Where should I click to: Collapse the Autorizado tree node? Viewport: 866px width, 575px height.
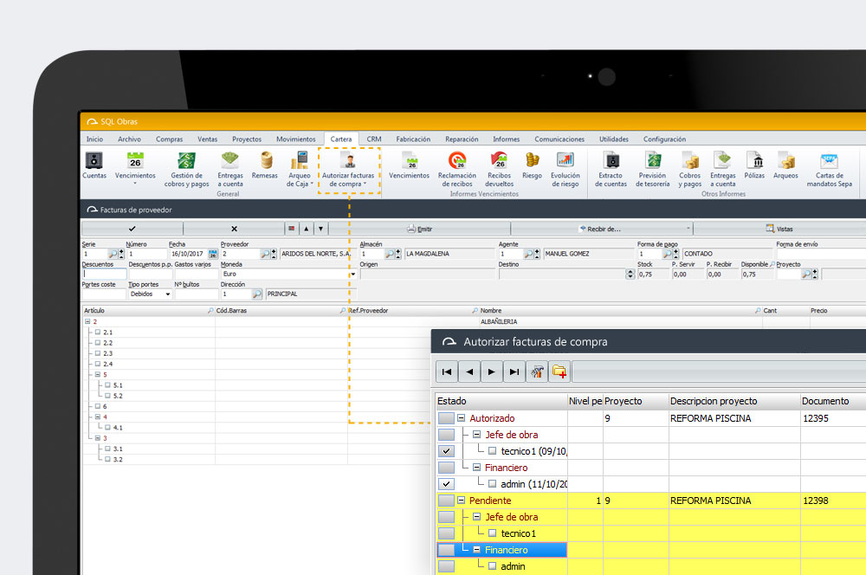click(x=461, y=418)
